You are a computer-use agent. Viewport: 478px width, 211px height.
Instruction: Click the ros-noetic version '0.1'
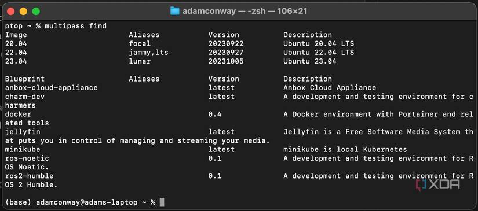[215, 158]
